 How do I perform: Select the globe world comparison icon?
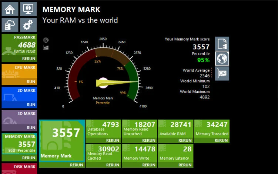(x=222, y=58)
